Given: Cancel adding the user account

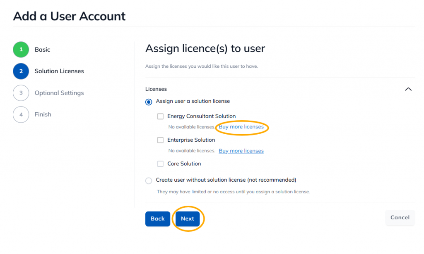Looking at the screenshot, I should click(400, 218).
